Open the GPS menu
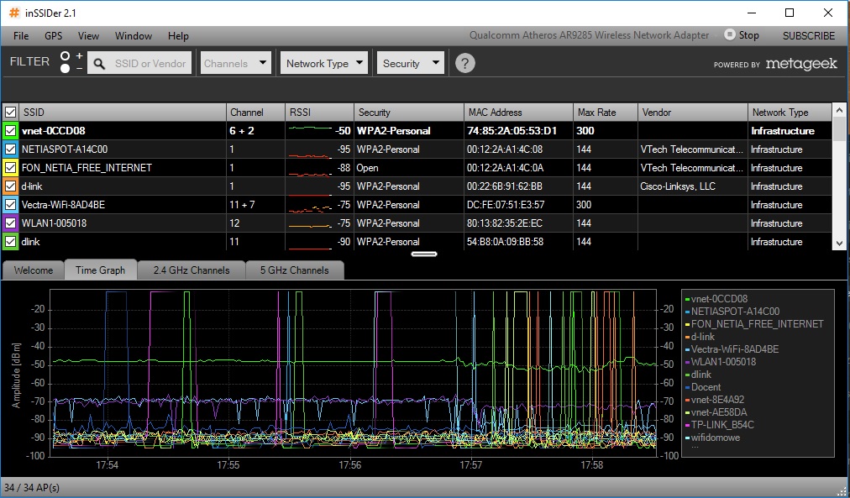 pyautogui.click(x=54, y=36)
